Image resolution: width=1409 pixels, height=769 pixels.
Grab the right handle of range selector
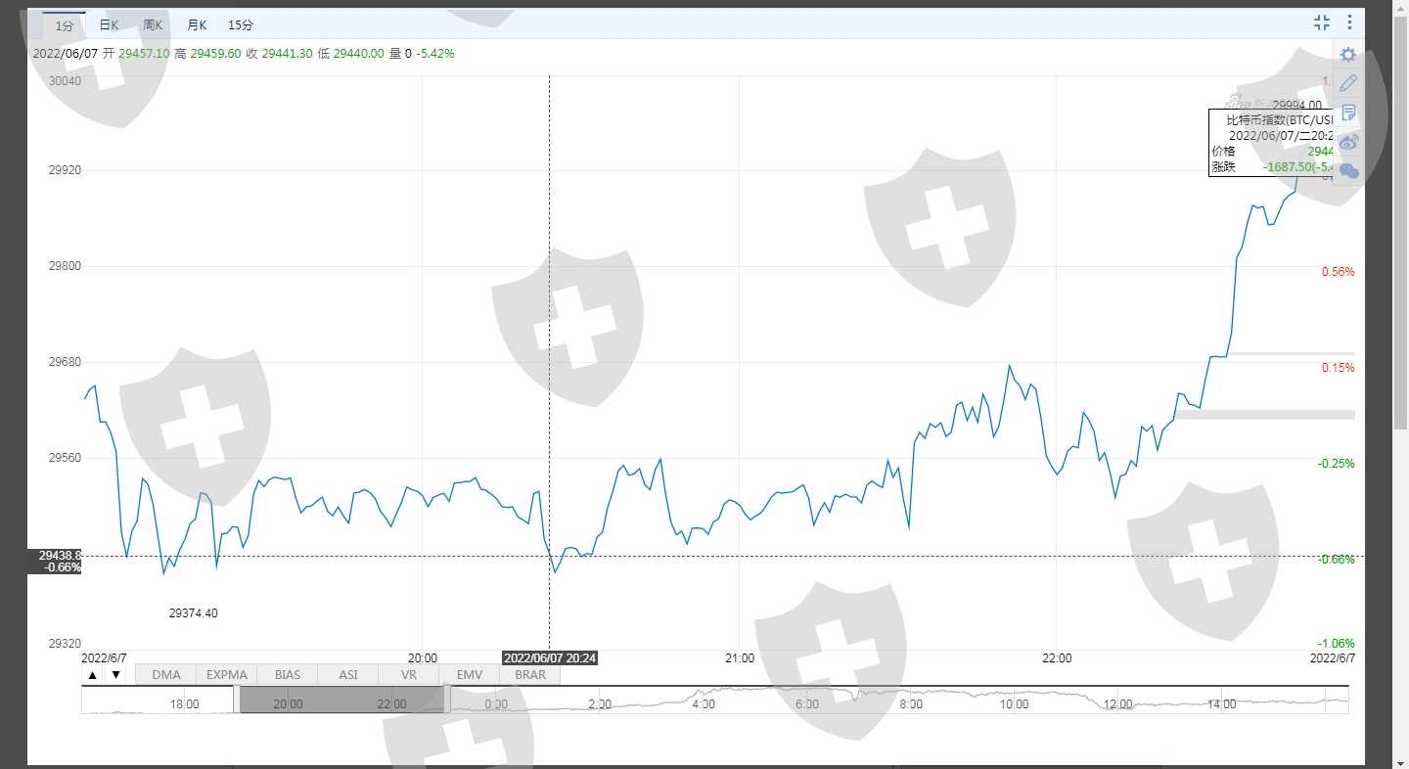pyautogui.click(x=447, y=700)
